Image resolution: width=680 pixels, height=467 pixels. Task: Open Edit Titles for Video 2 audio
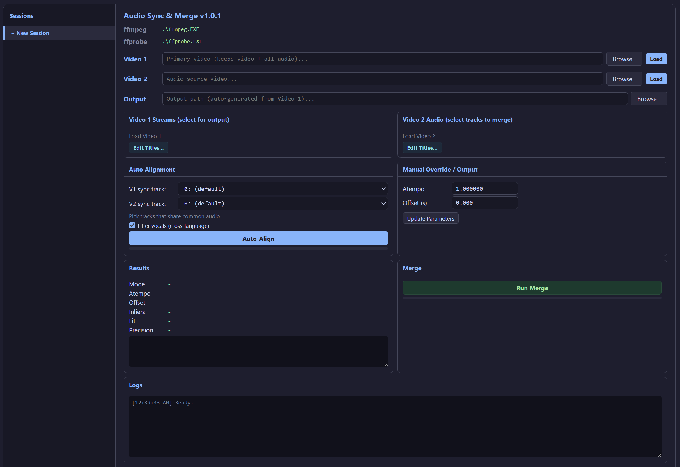tap(422, 148)
